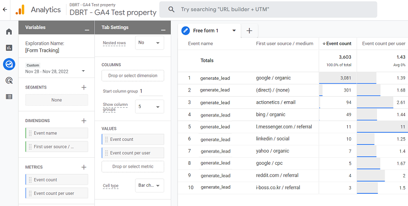Viewport: 408px width, 206px height.
Task: Minimize the Variables panel
Action: 87,27
